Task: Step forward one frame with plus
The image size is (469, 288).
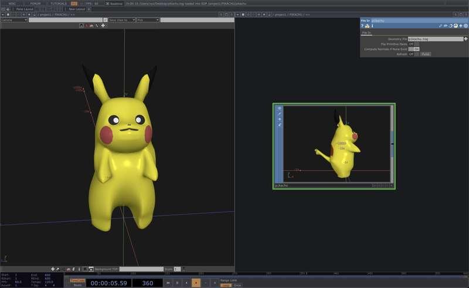Action: [215, 283]
